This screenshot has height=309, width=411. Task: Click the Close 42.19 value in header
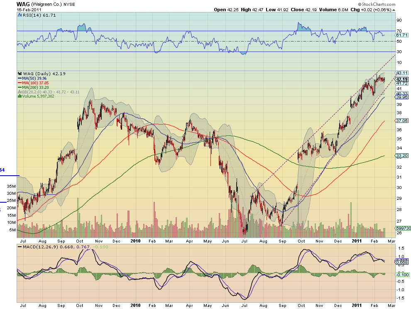click(303, 10)
